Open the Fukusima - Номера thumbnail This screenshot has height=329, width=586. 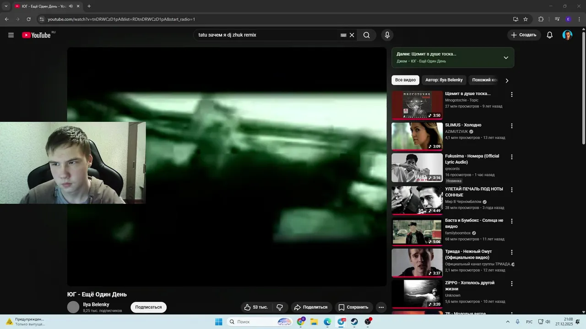(417, 168)
